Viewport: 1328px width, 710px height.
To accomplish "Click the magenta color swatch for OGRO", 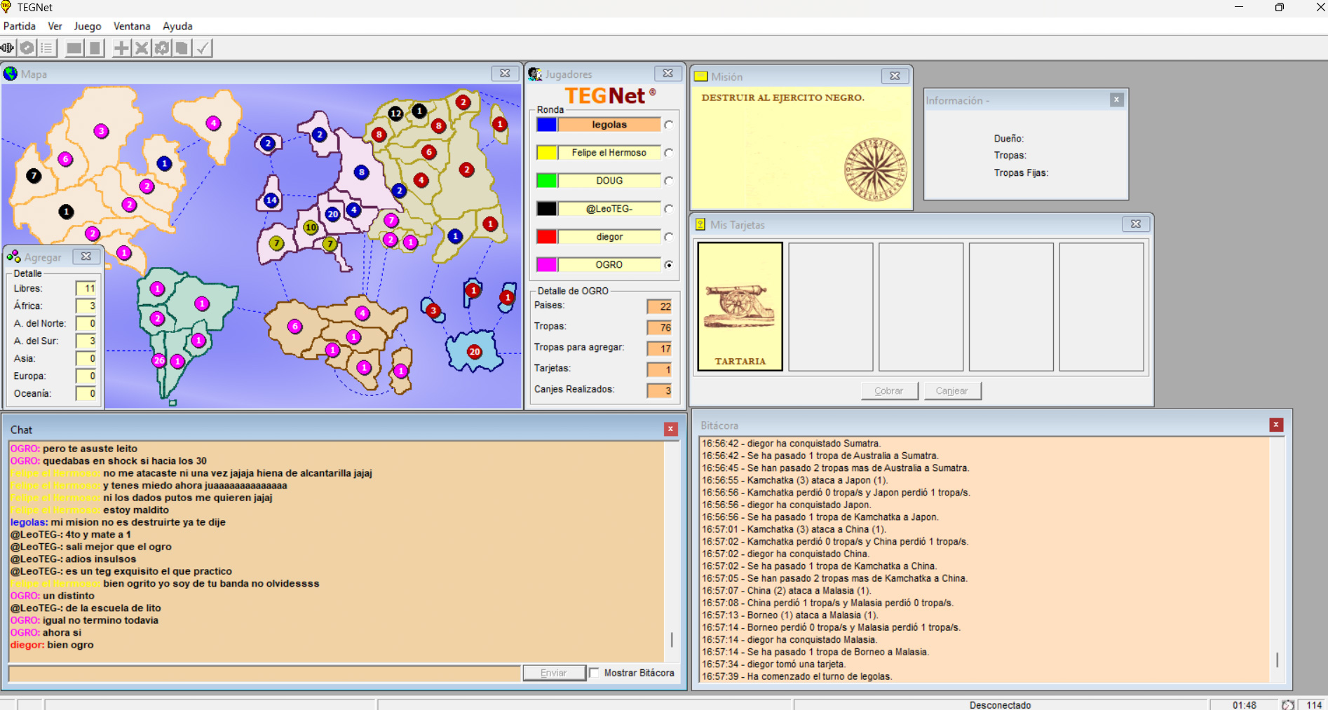I will tap(547, 265).
